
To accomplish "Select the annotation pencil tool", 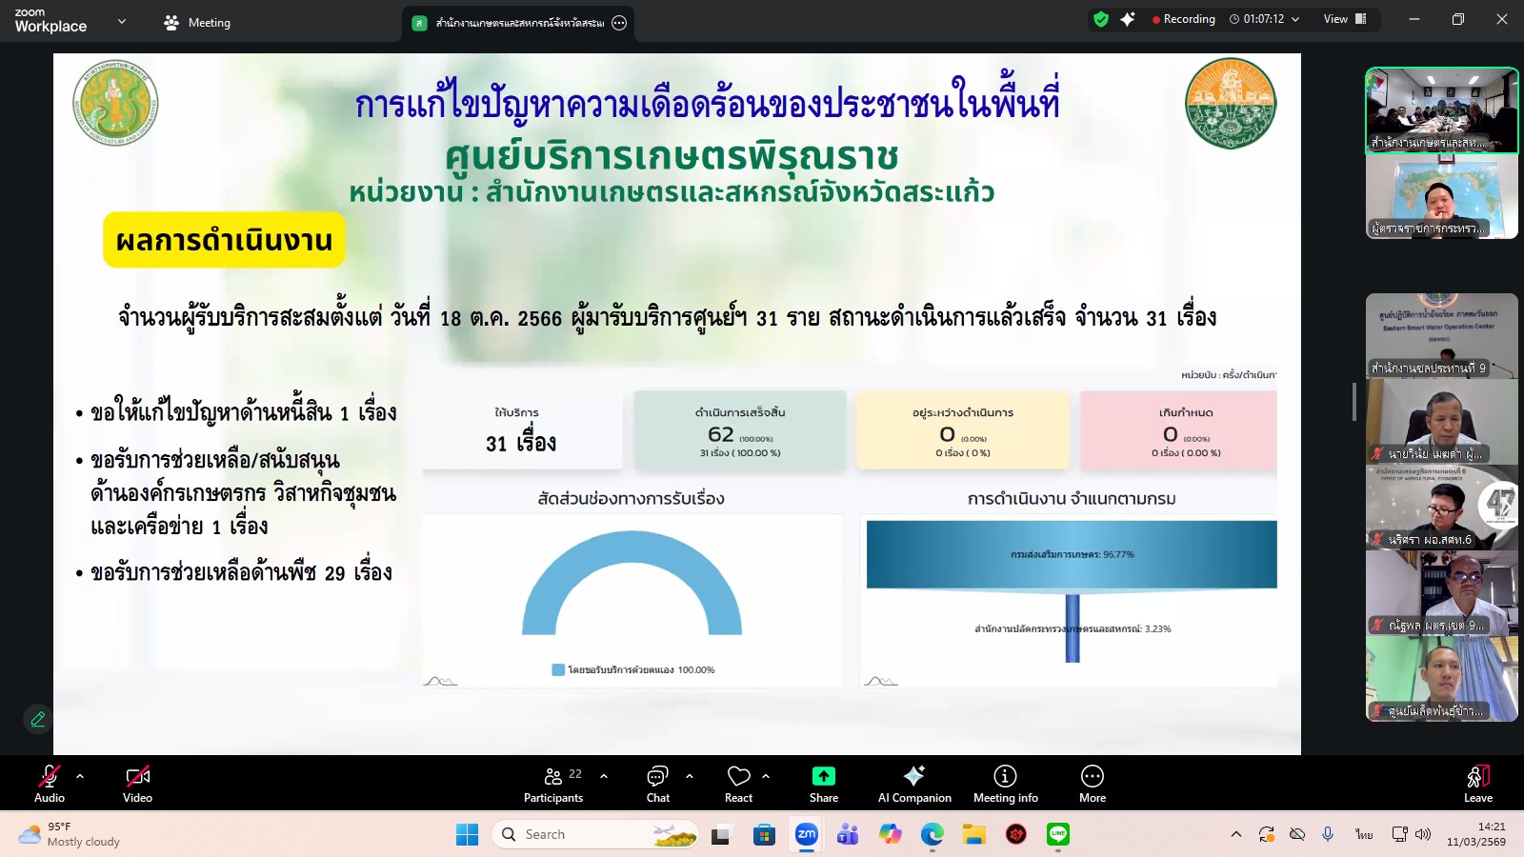I will point(37,719).
